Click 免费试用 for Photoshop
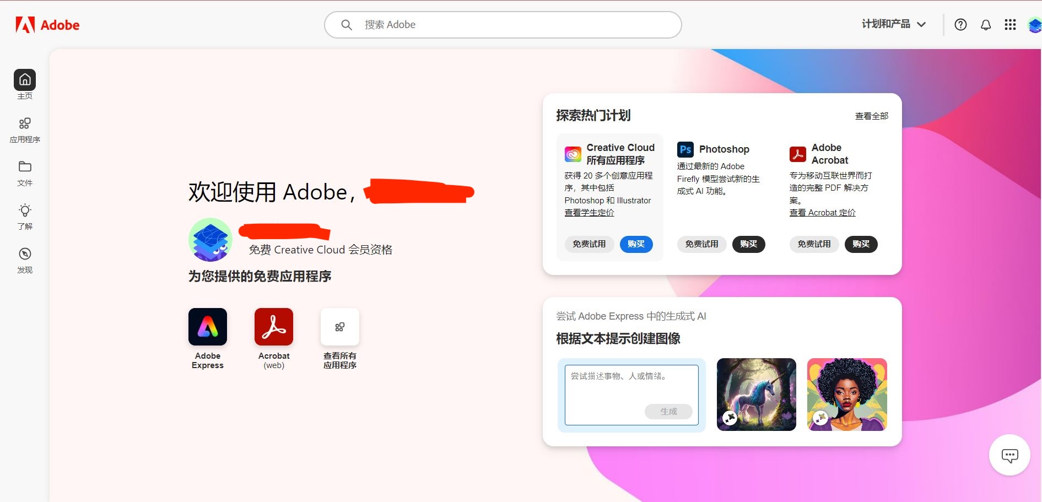 [701, 244]
